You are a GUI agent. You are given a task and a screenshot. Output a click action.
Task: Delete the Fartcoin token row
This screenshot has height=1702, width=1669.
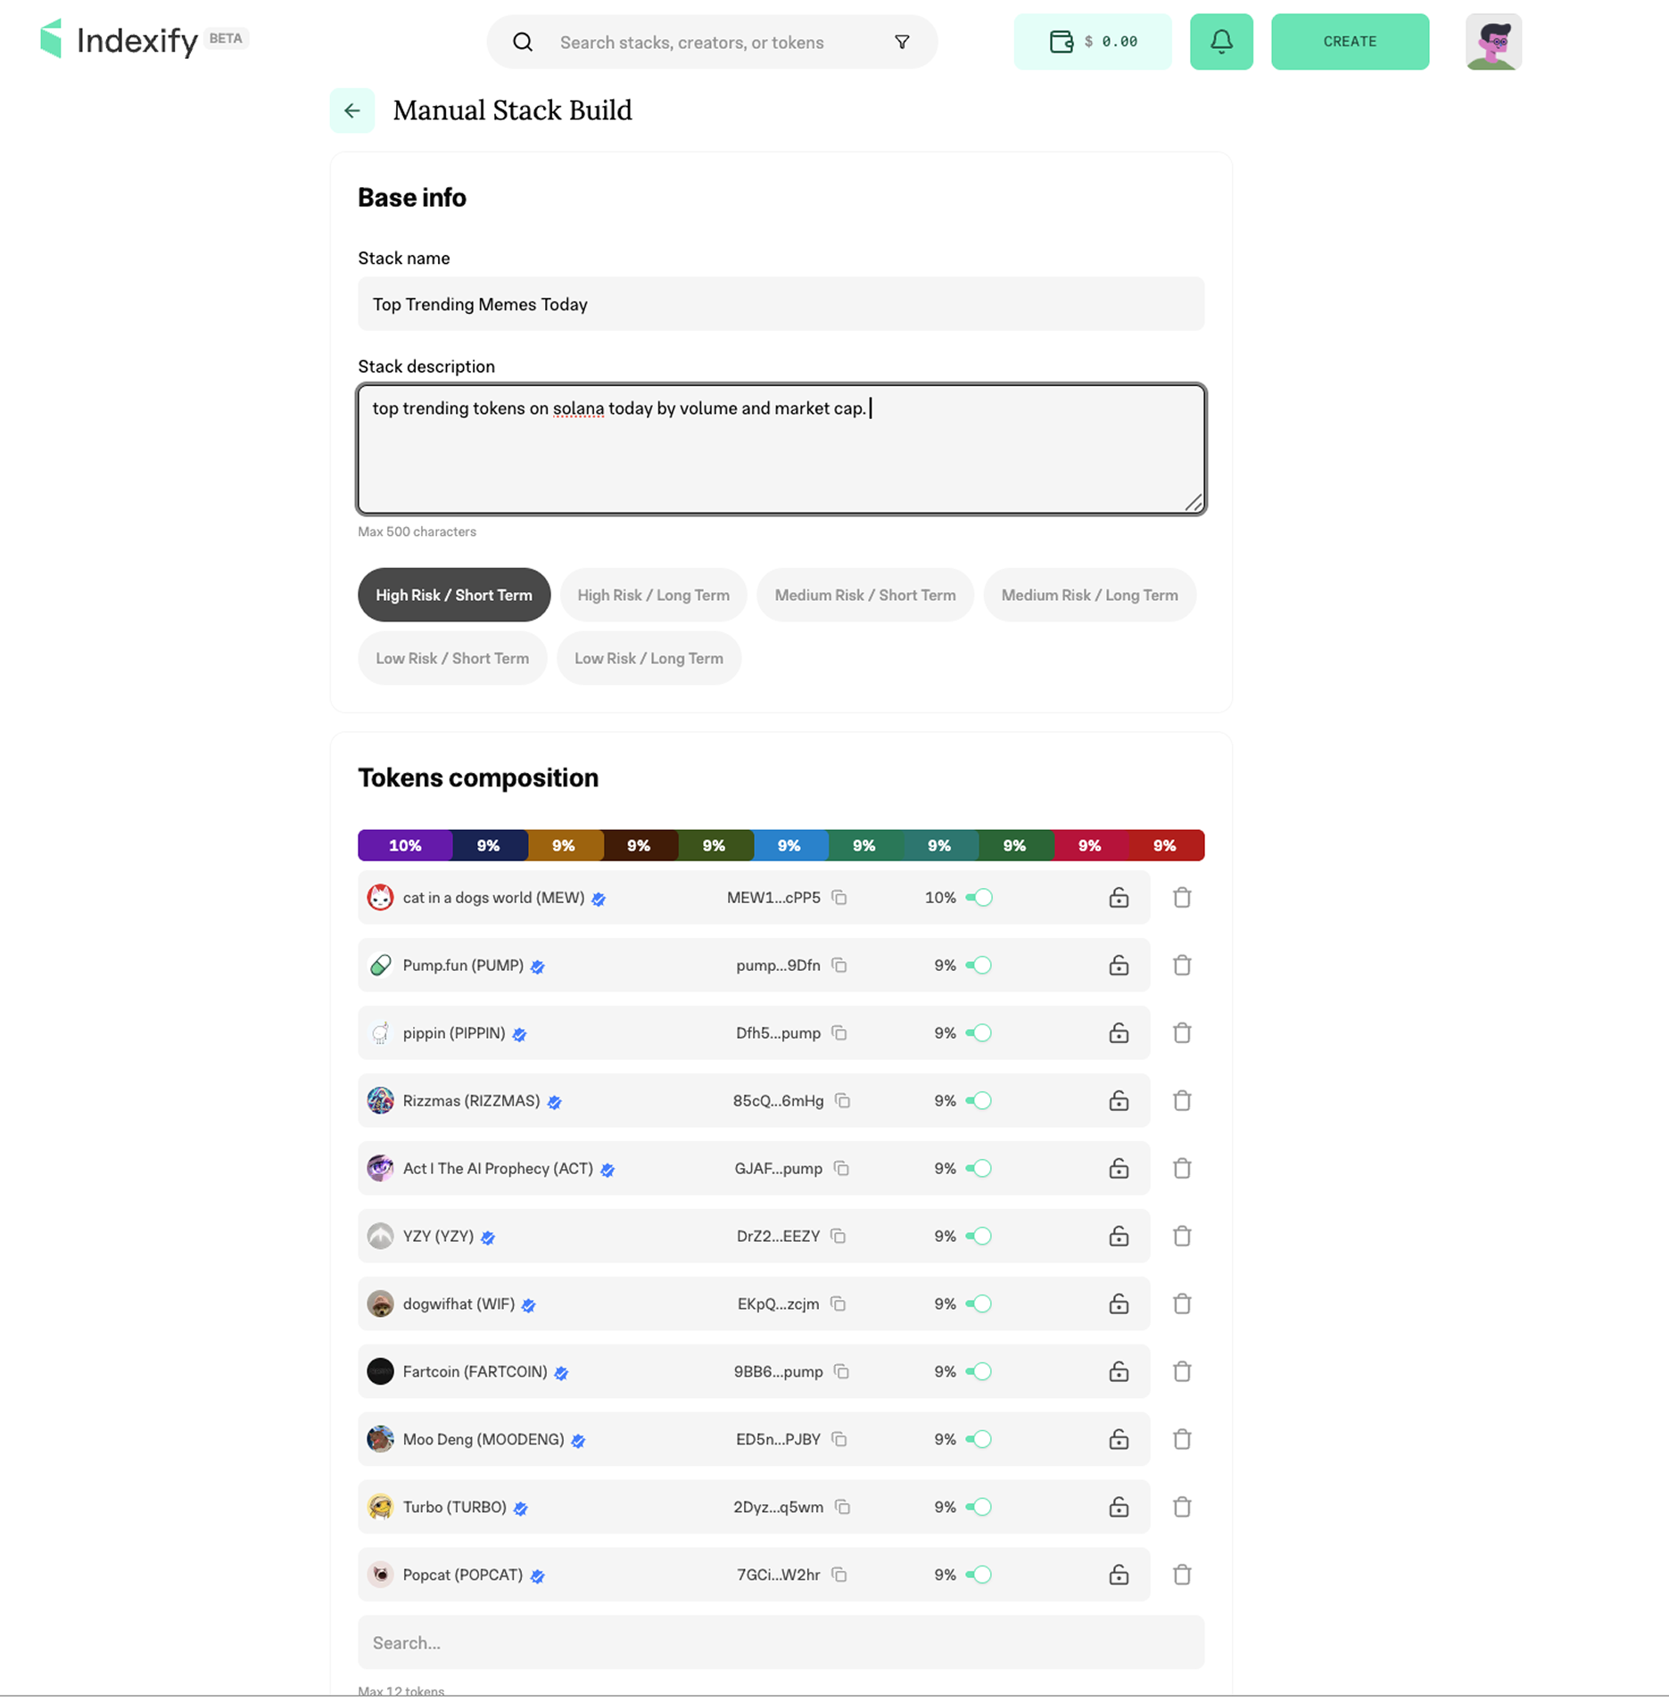(1182, 1371)
